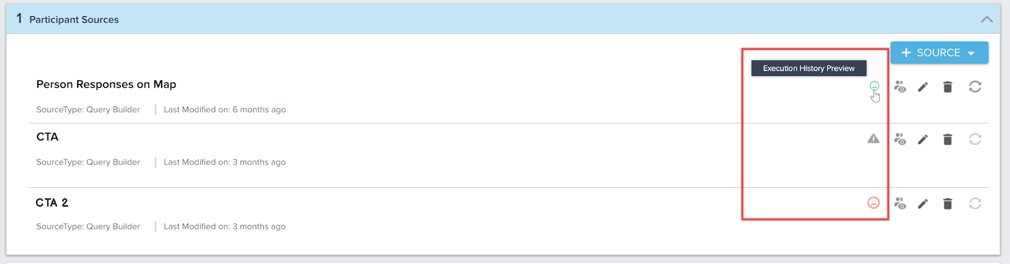Delete the CTA 2 source
Screen dimensions: 1010x264
pyautogui.click(x=948, y=204)
